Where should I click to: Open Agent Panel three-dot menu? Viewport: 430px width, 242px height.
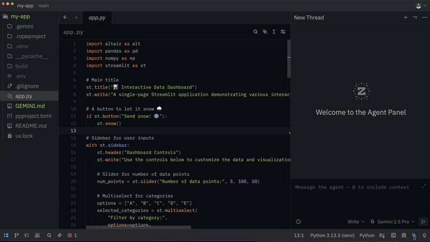[425, 17]
